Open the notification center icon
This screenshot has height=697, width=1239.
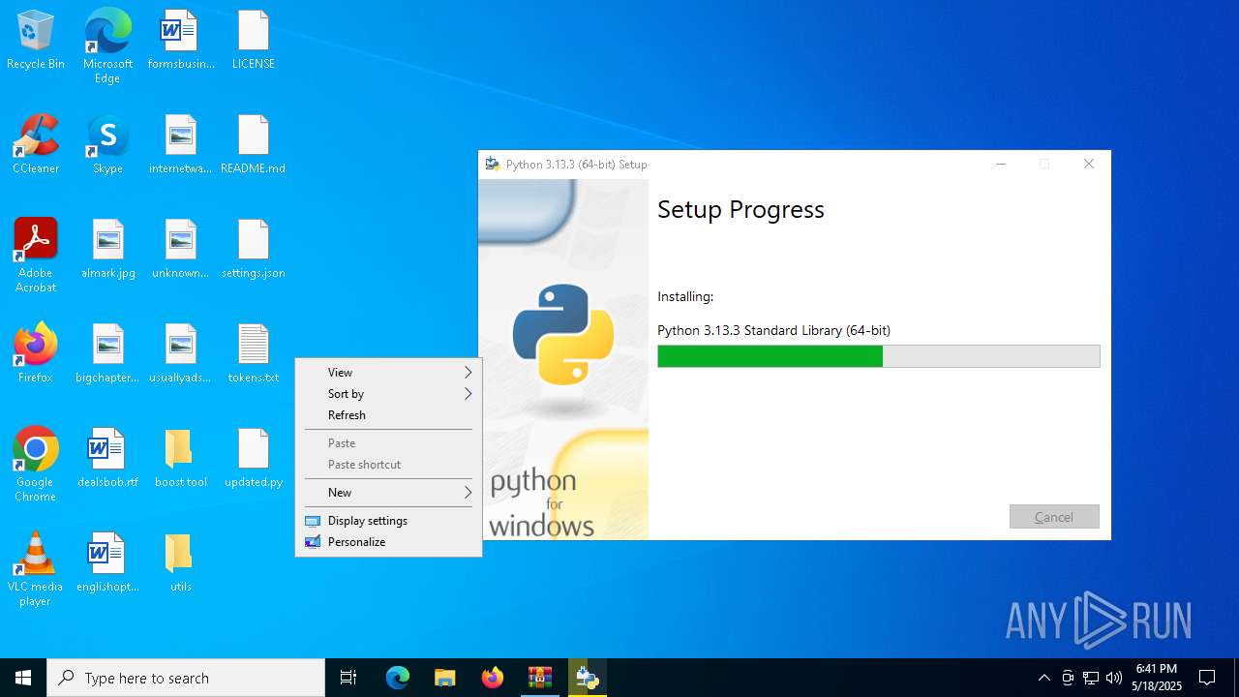click(1207, 678)
